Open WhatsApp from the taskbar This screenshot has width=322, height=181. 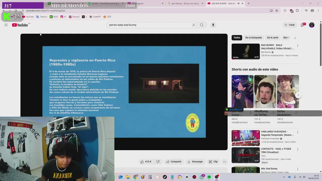coord(202,177)
